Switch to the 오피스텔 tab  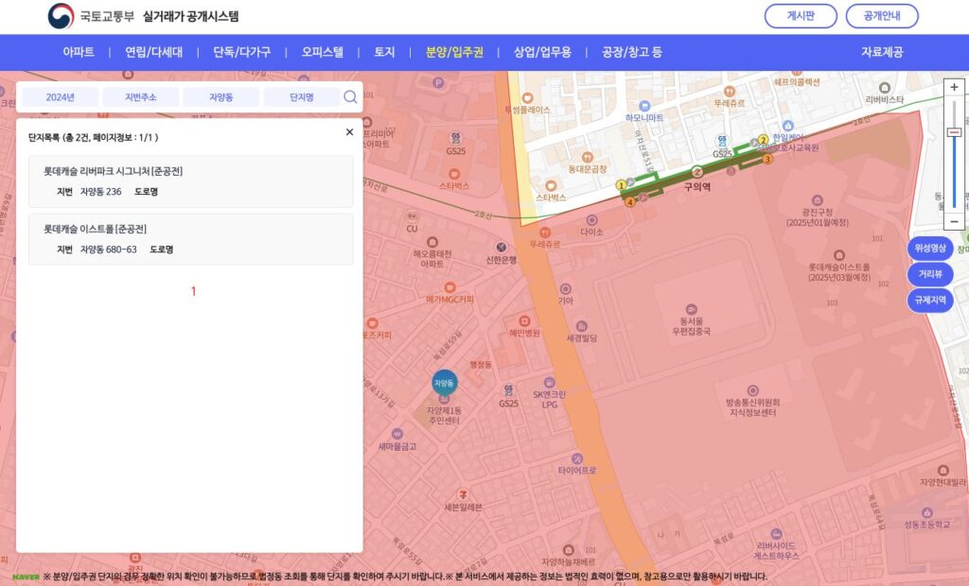[x=322, y=52]
